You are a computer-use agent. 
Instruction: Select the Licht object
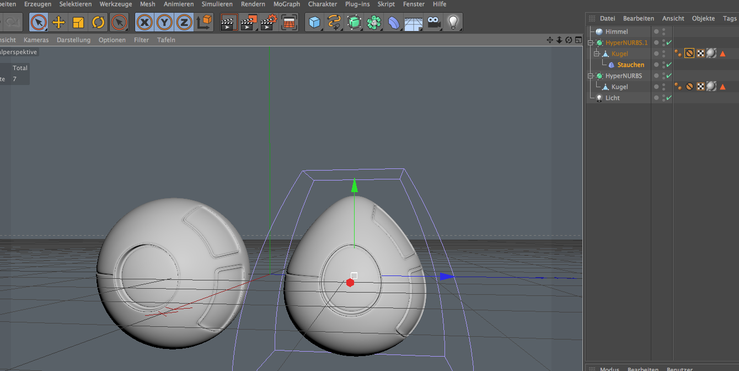point(612,98)
